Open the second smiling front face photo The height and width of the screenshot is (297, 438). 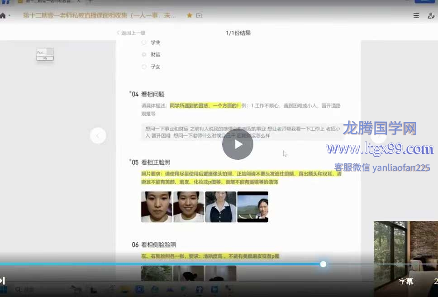(189, 207)
